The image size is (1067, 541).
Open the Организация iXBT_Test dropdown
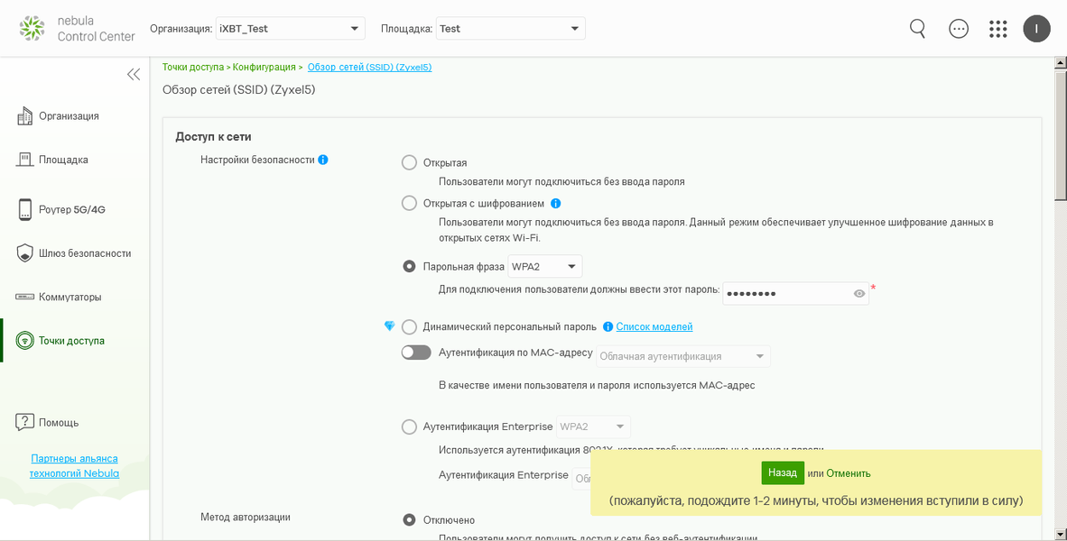click(290, 29)
